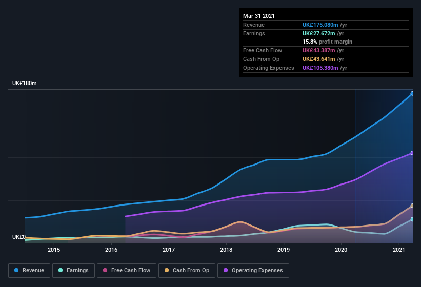The height and width of the screenshot is (287, 421).
Task: Toggle the Earnings series legend button
Action: click(73, 270)
